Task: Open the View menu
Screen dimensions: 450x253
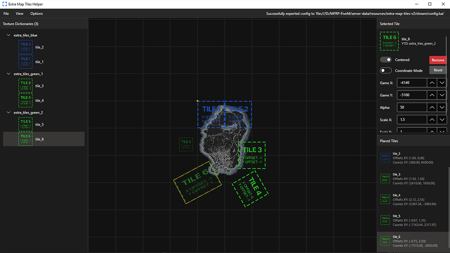Action: pyautogui.click(x=20, y=13)
